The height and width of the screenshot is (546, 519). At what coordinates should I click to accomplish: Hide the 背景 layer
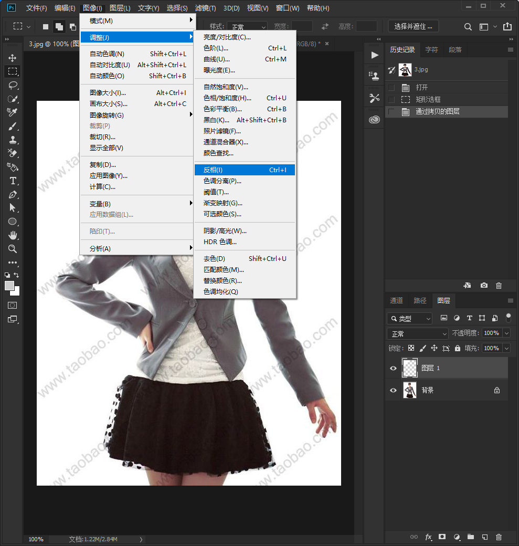tap(394, 390)
